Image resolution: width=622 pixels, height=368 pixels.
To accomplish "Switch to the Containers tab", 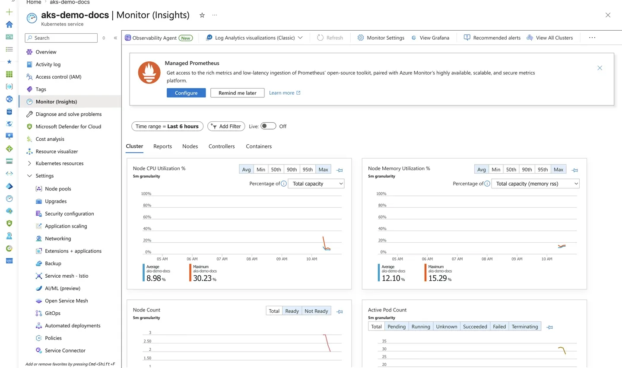I will click(x=259, y=146).
